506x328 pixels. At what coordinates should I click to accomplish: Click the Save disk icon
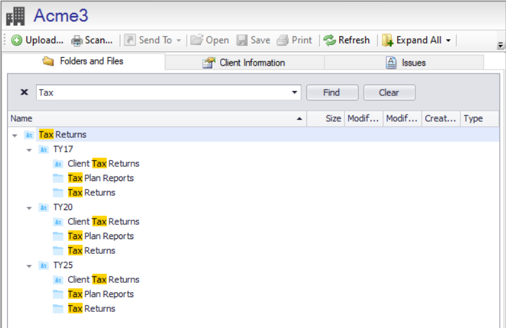click(242, 40)
